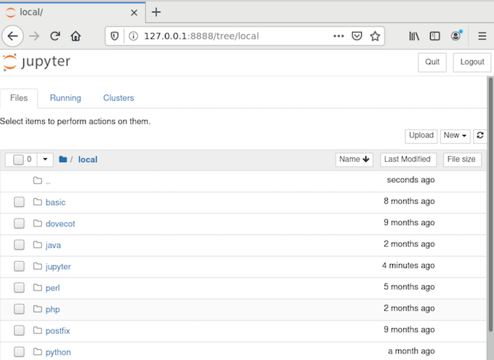Open the Firefox hamburger menu

point(482,36)
